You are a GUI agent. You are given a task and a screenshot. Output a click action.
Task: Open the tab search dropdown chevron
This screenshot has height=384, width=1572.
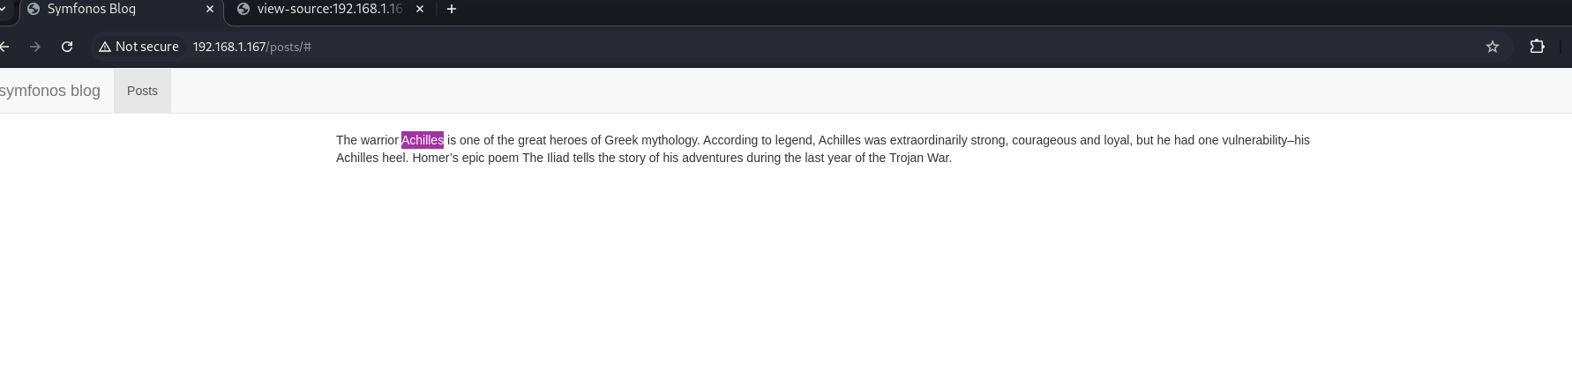point(4,9)
